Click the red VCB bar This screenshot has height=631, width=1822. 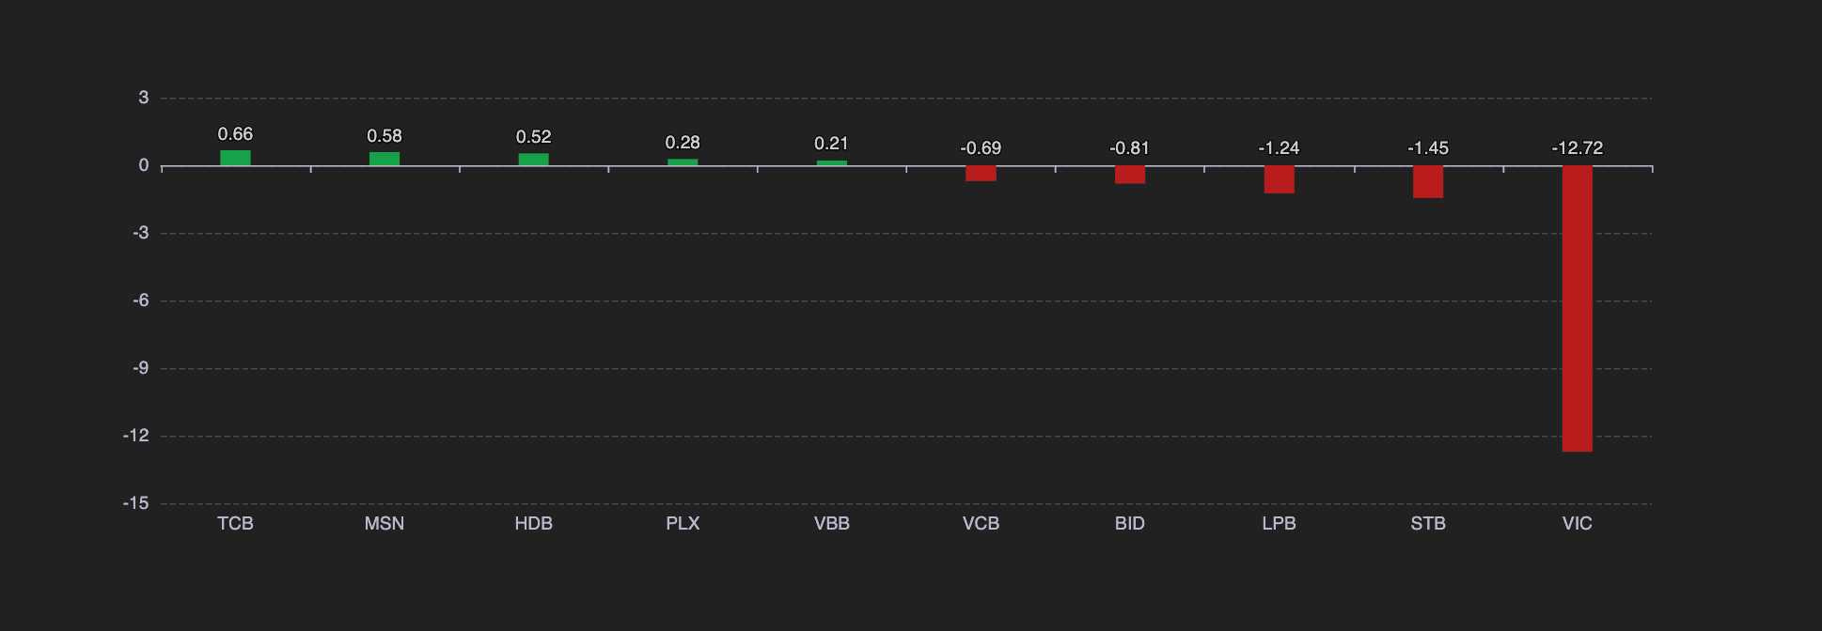[981, 174]
